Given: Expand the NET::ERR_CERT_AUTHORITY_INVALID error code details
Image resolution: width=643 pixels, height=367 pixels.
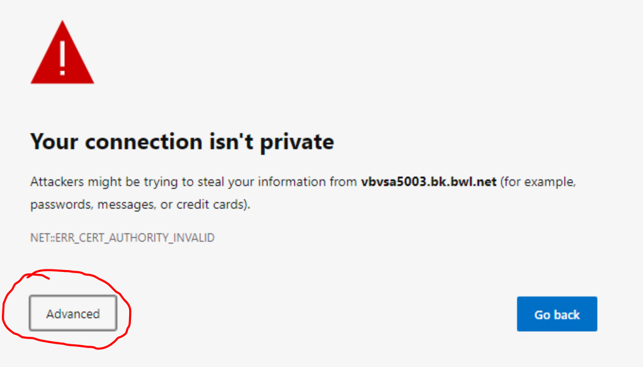Looking at the screenshot, I should point(122,238).
